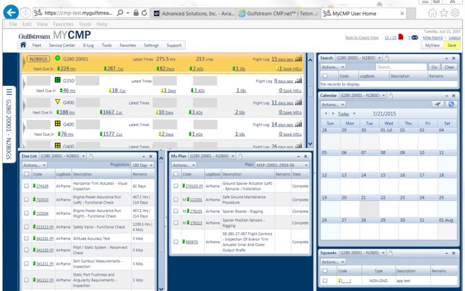
Task: Switch to Gulfstream CMP.net browser tab
Action: (x=278, y=13)
